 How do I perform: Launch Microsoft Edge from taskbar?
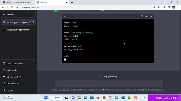click(x=86, y=98)
